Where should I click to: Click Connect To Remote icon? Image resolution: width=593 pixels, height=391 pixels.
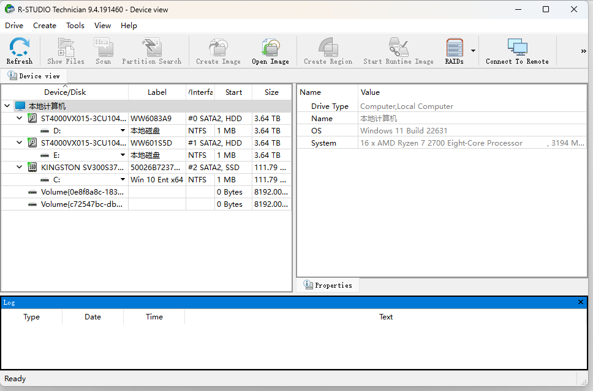click(x=517, y=51)
